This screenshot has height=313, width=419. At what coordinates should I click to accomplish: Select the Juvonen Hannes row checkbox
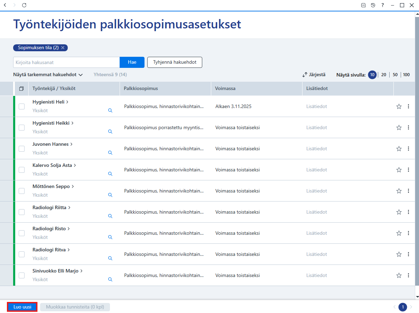point(21,149)
